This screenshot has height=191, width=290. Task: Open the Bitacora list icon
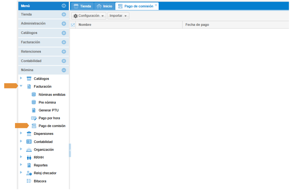coord(29,181)
